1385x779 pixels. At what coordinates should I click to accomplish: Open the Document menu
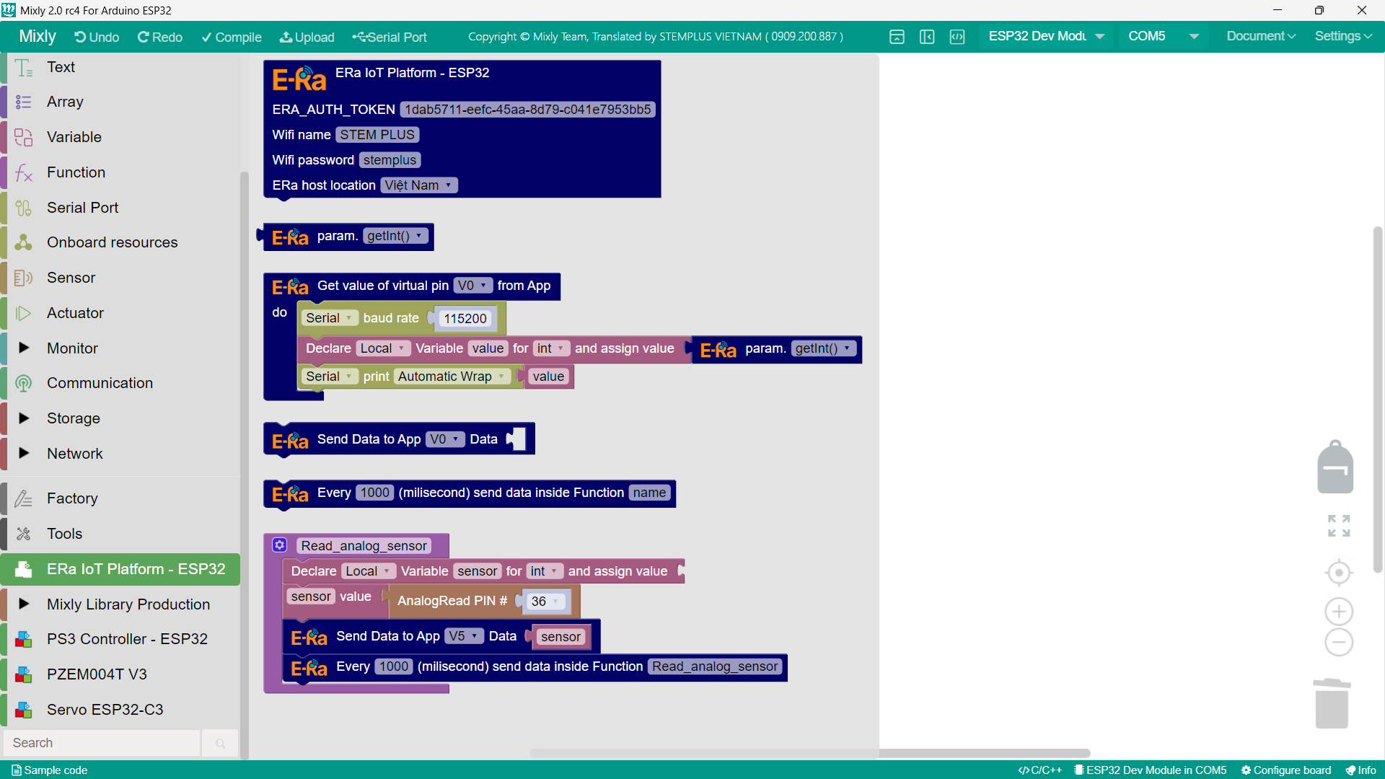point(1260,37)
